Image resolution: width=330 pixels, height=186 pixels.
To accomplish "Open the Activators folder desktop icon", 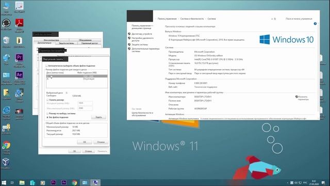I will coord(6,129).
